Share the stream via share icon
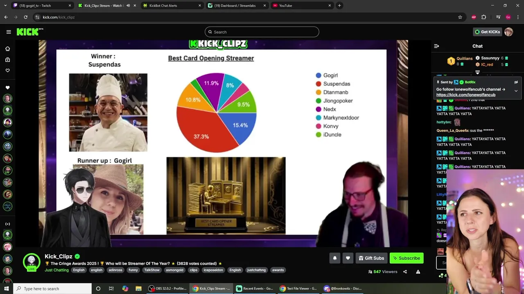 pyautogui.click(x=405, y=272)
